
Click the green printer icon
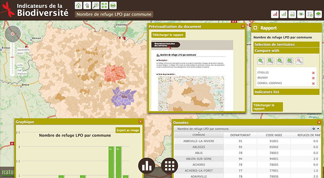click(113, 5)
